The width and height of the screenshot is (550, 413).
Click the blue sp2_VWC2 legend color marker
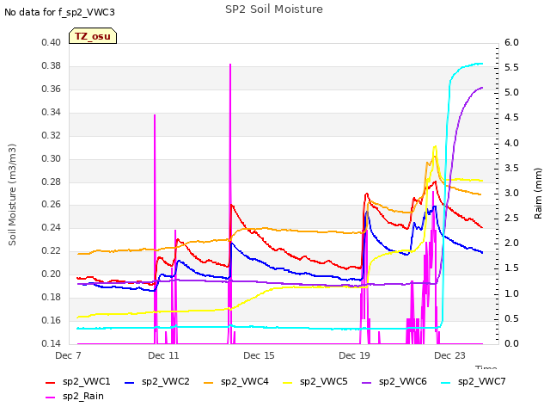(130, 382)
